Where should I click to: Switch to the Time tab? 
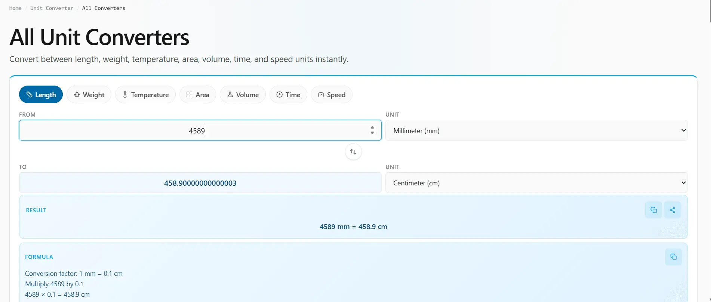(x=288, y=95)
